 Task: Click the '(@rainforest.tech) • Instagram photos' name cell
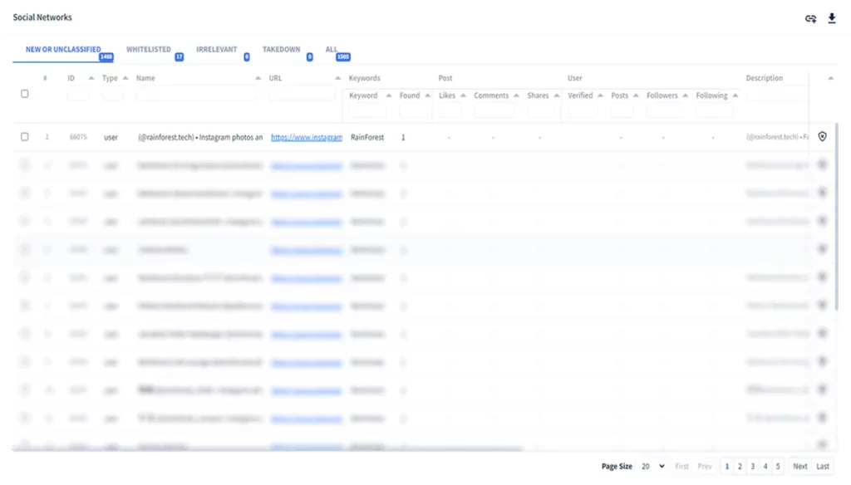point(200,137)
